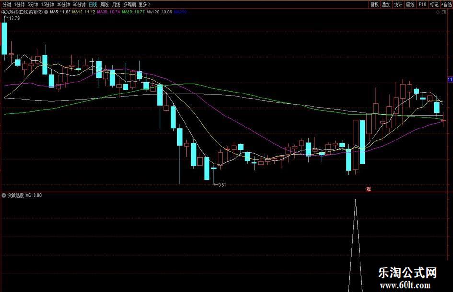Click the 12.79 high price marker
453x292 pixels.
[x=14, y=18]
